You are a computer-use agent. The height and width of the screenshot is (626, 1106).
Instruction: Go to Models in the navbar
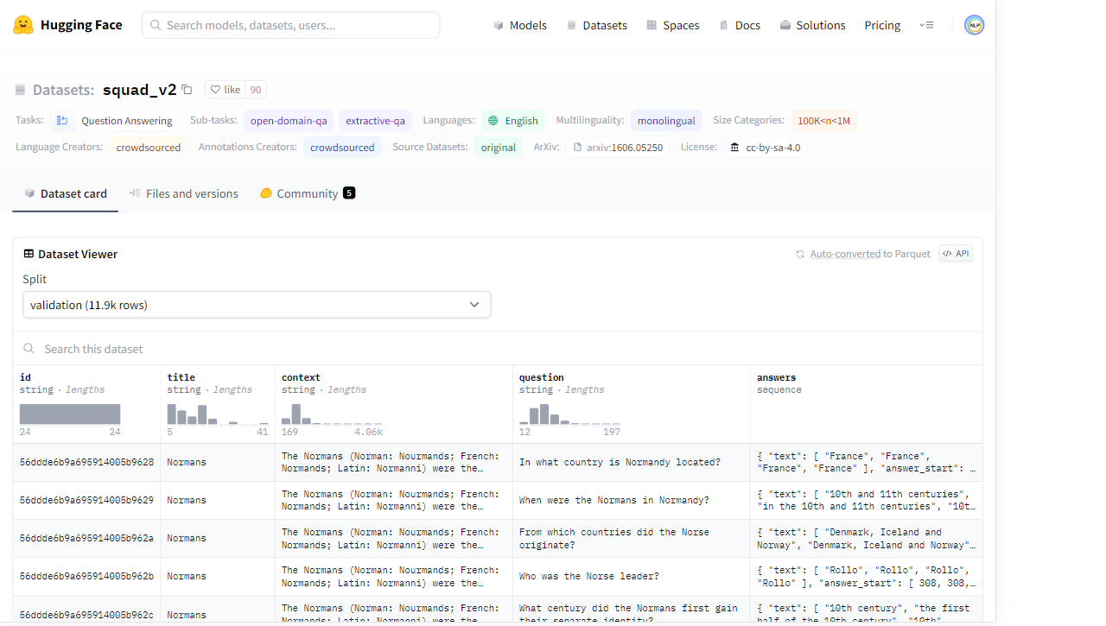tap(520, 25)
